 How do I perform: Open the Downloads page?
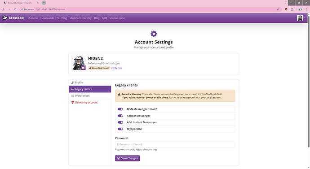click(x=47, y=18)
